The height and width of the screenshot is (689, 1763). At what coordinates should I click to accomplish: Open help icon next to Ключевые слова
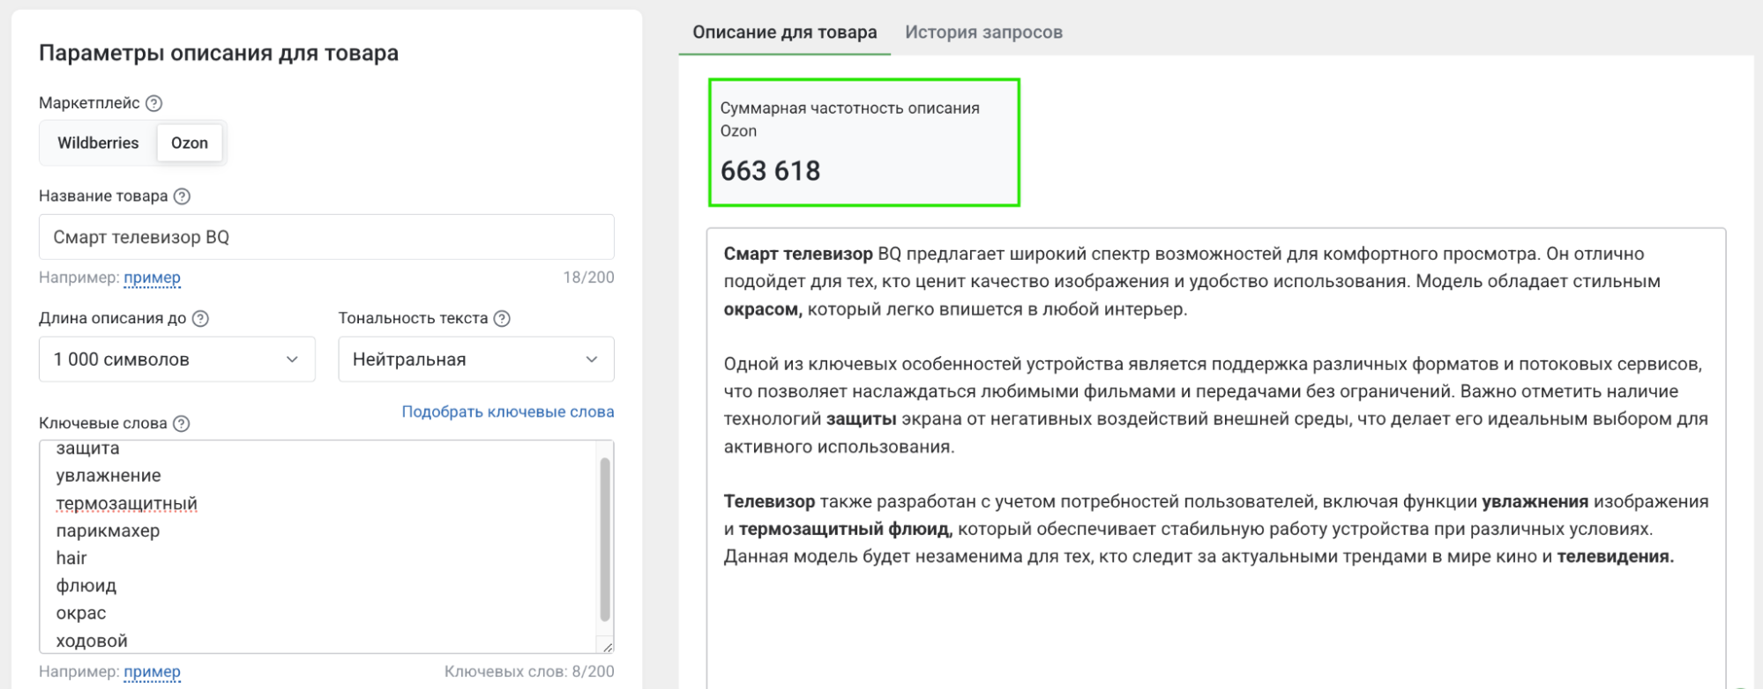[181, 424]
